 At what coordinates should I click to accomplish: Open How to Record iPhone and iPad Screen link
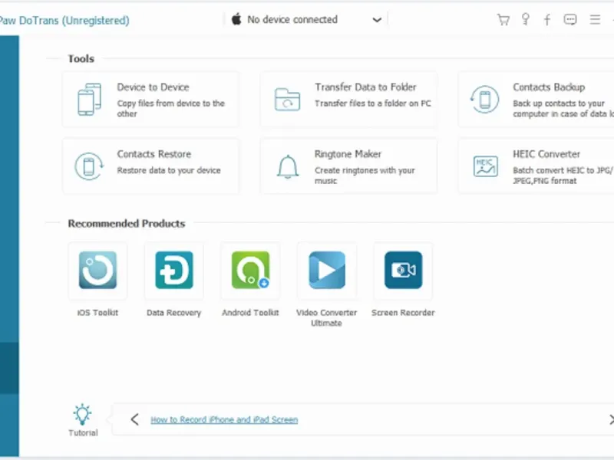tap(224, 419)
